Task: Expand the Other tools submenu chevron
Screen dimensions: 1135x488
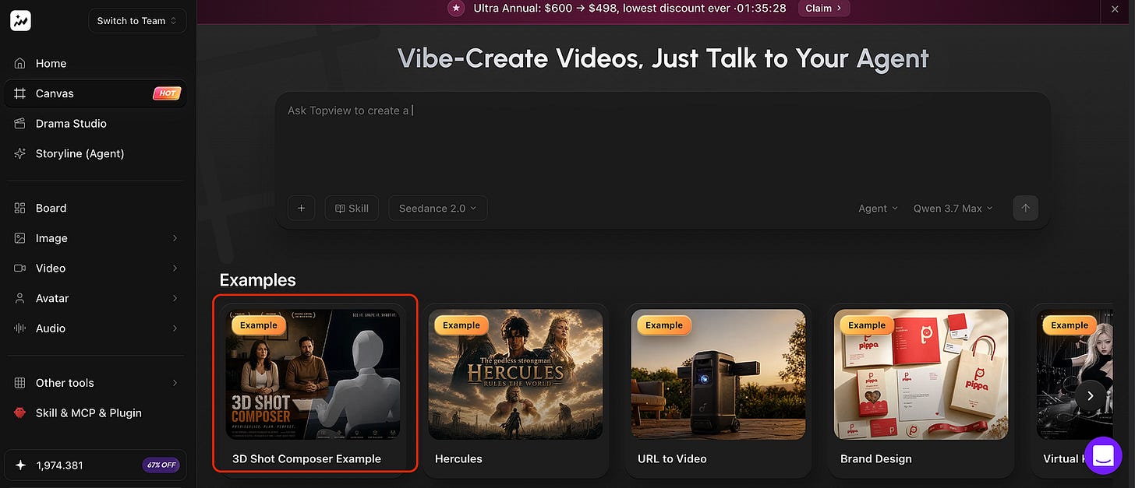Action: pyautogui.click(x=175, y=383)
